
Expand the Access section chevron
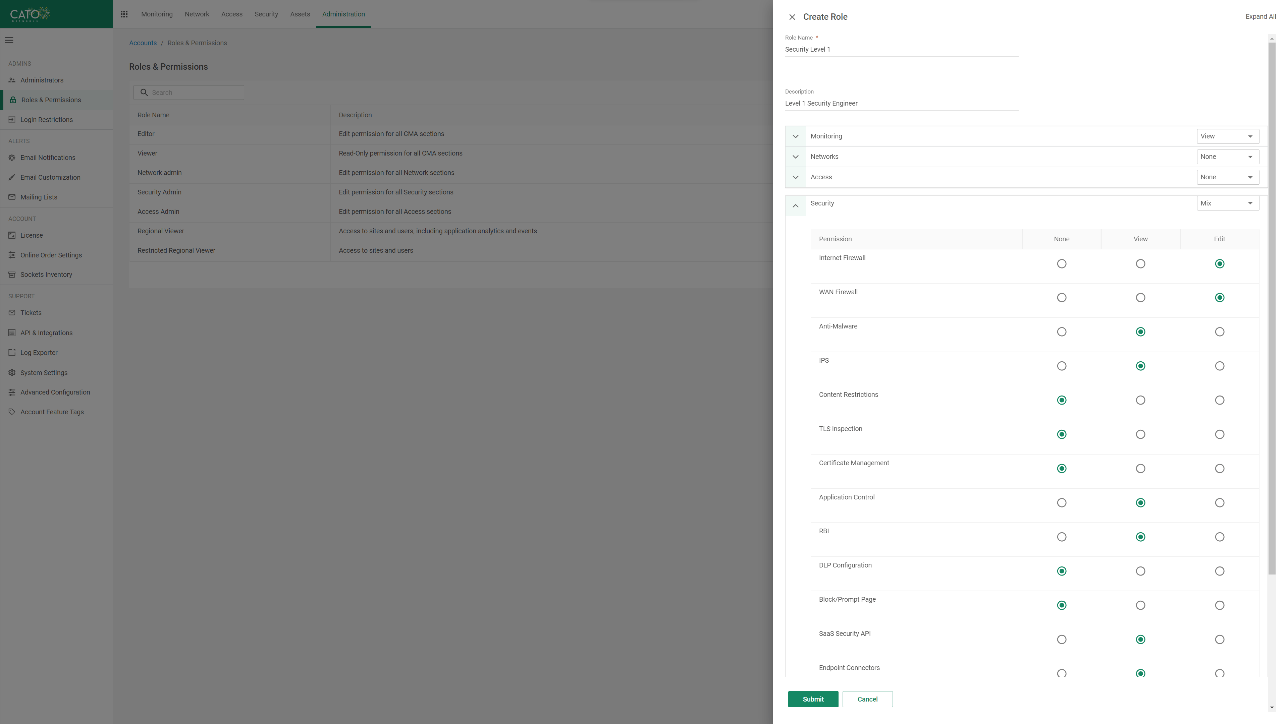tap(796, 177)
